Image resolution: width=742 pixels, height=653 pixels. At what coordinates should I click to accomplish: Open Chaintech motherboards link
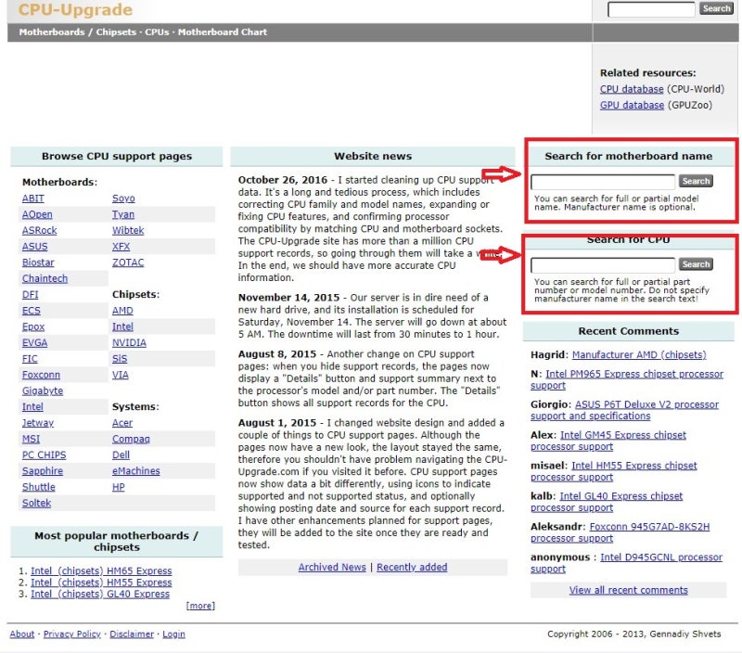click(x=45, y=278)
